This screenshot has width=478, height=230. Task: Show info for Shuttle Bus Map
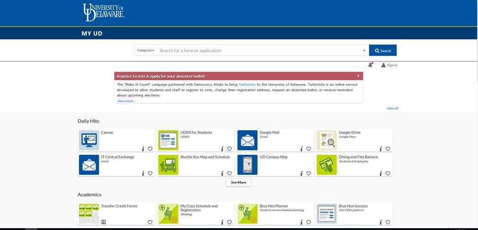(x=222, y=174)
